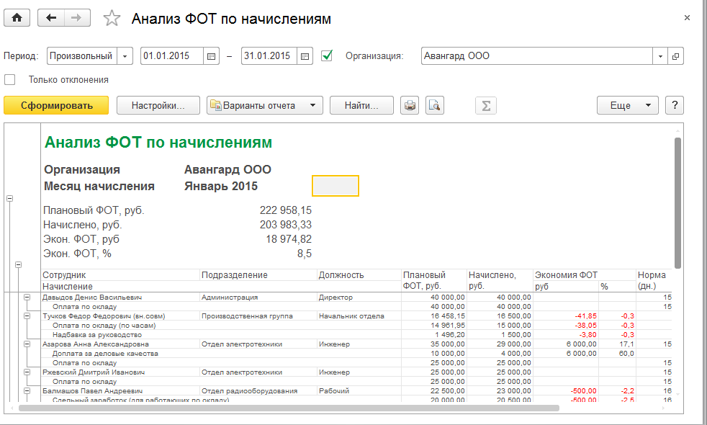Select Экон. ФОТ value 18 974,82

289,239
